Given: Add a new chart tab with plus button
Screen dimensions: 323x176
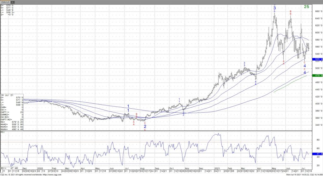Looking at the screenshot, I should (x=12, y=2).
